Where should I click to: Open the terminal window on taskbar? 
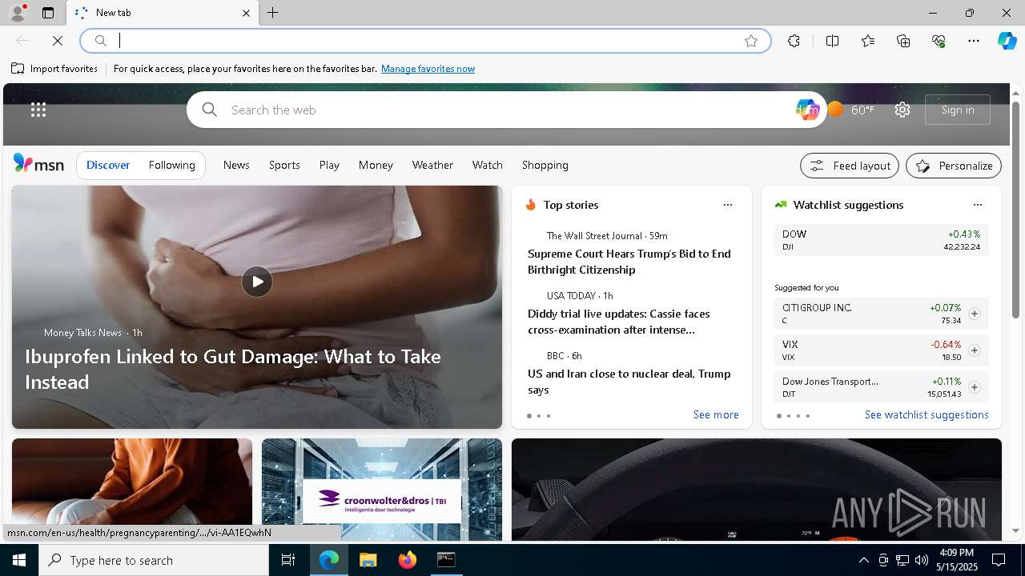click(446, 560)
